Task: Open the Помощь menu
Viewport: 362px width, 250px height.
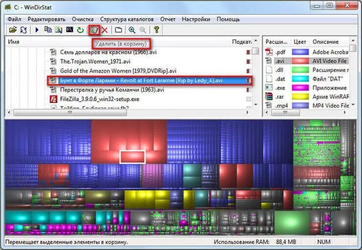Action: pos(228,19)
